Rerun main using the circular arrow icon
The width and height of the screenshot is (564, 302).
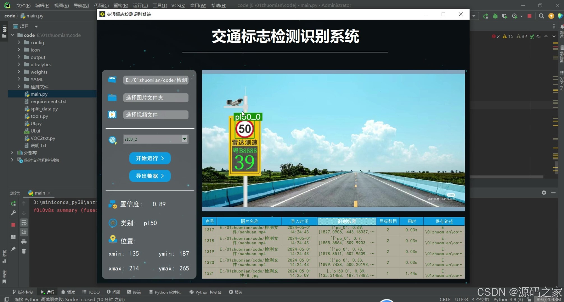click(x=486, y=16)
